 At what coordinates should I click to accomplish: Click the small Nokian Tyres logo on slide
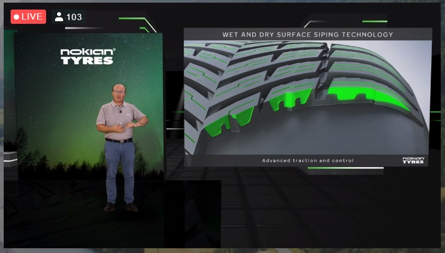tap(413, 160)
